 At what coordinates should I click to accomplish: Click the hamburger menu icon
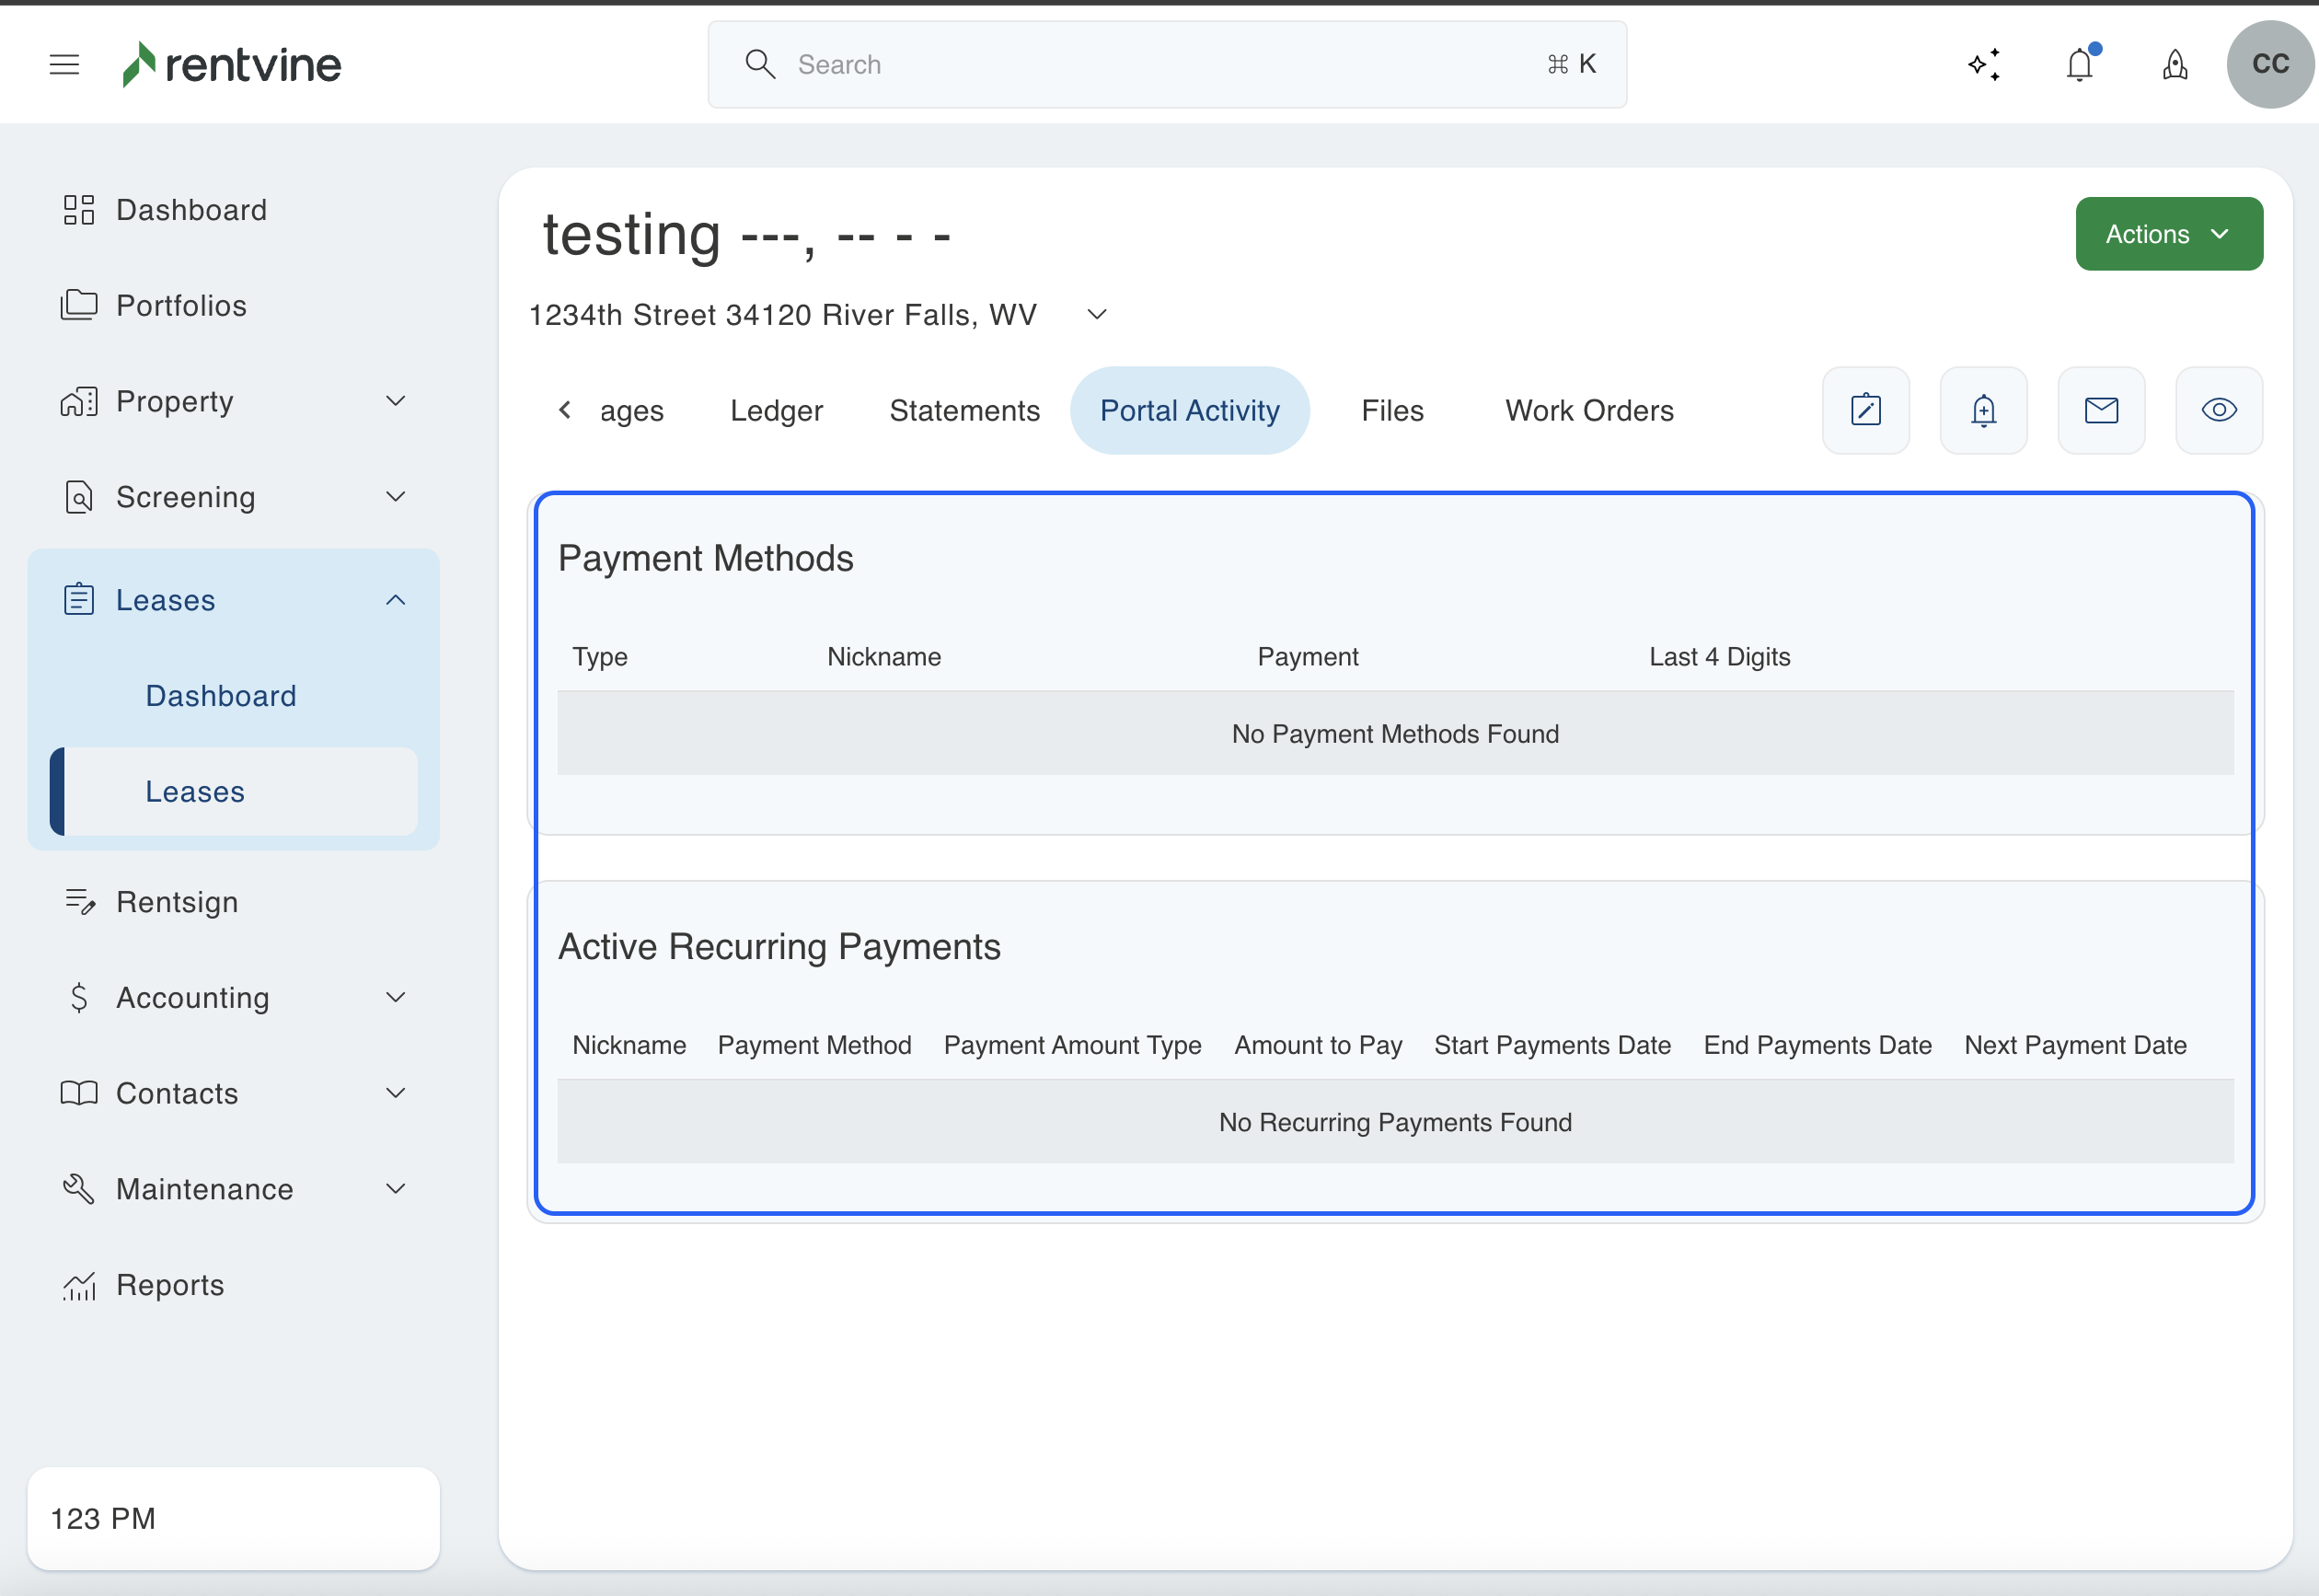pyautogui.click(x=64, y=65)
